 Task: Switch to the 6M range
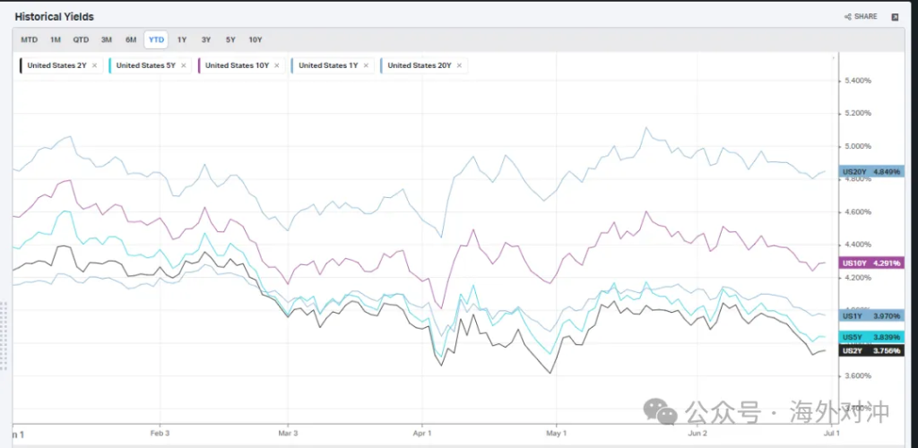click(131, 39)
